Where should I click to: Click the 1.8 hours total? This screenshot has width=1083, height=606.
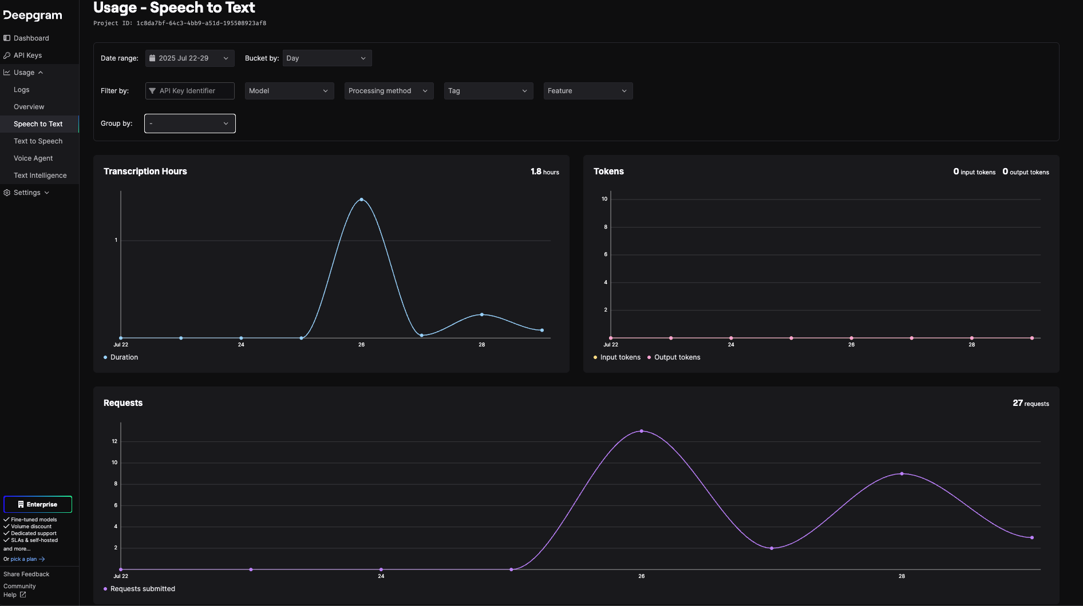pos(544,172)
